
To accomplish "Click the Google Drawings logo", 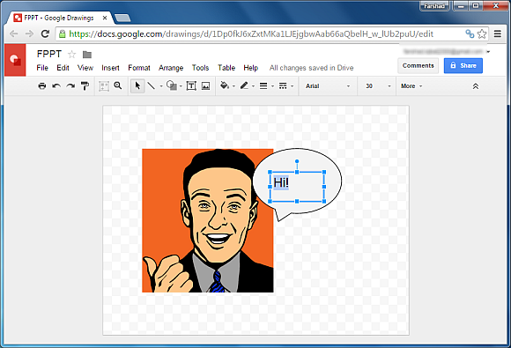I will pos(15,60).
